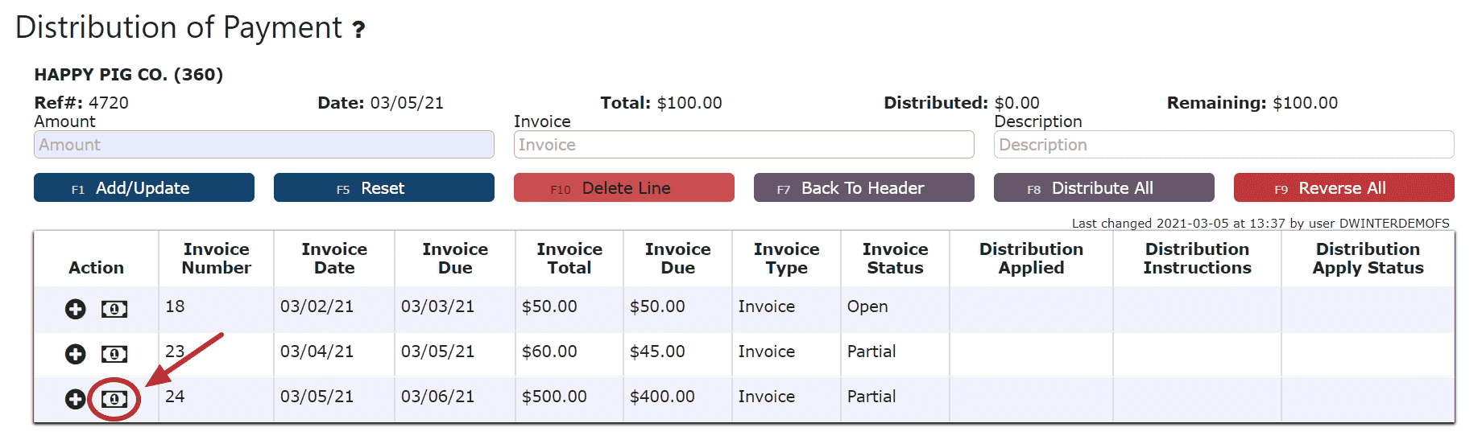Viewport: 1482px width, 440px height.
Task: Click money icon for invoice 23
Action: [114, 354]
